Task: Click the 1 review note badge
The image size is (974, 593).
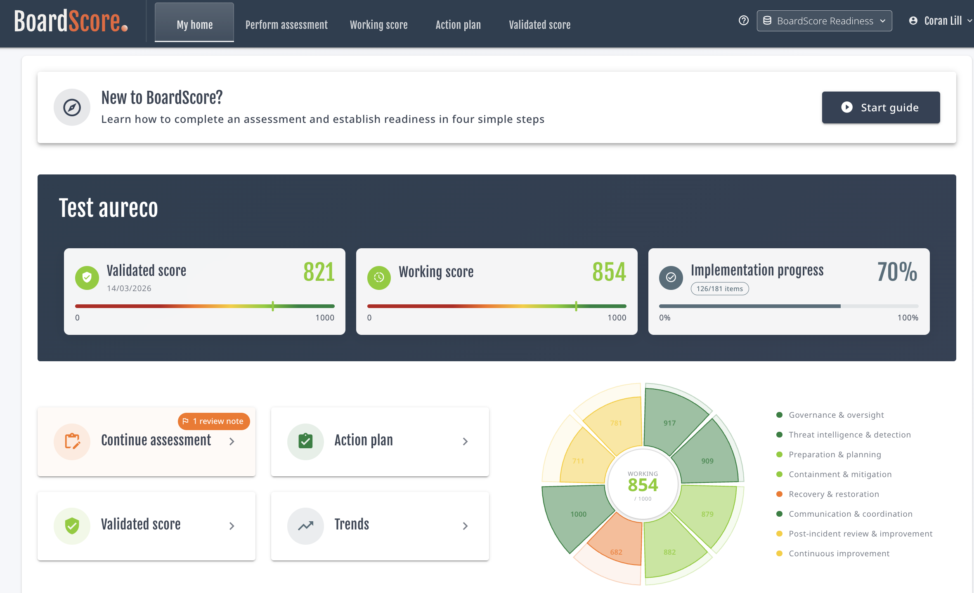Action: pos(214,421)
